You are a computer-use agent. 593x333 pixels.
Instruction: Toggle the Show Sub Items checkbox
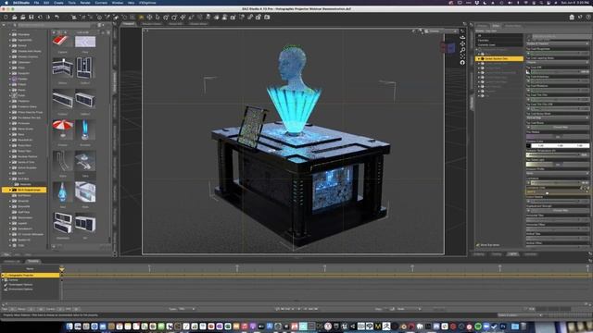point(478,245)
